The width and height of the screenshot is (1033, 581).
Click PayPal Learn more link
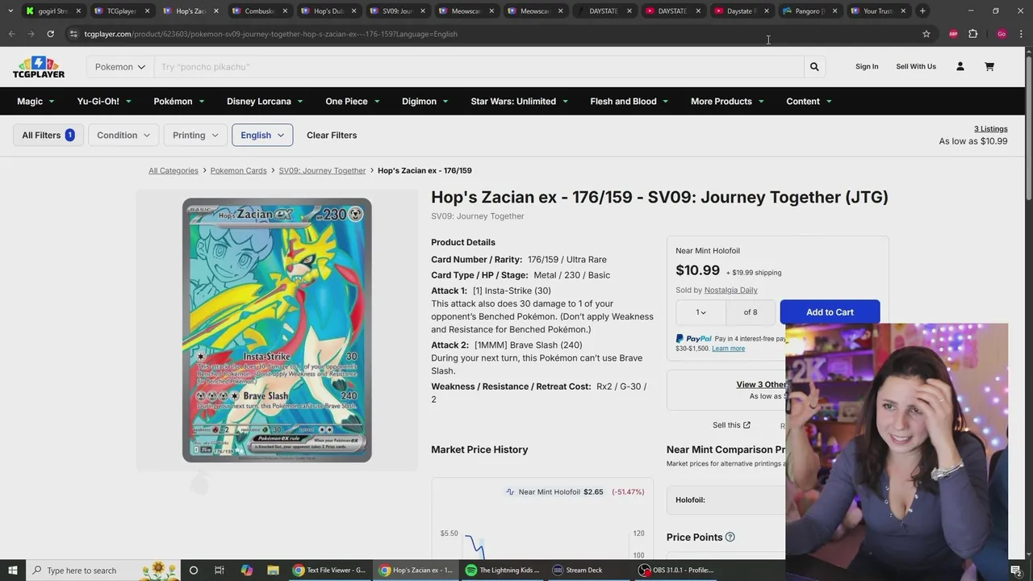[728, 349]
